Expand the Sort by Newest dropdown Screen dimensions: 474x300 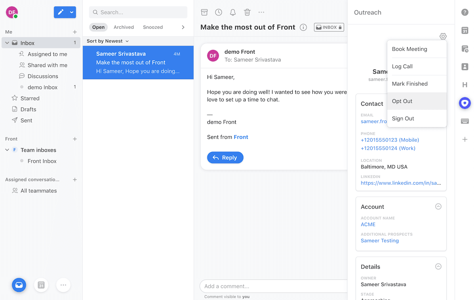point(107,41)
